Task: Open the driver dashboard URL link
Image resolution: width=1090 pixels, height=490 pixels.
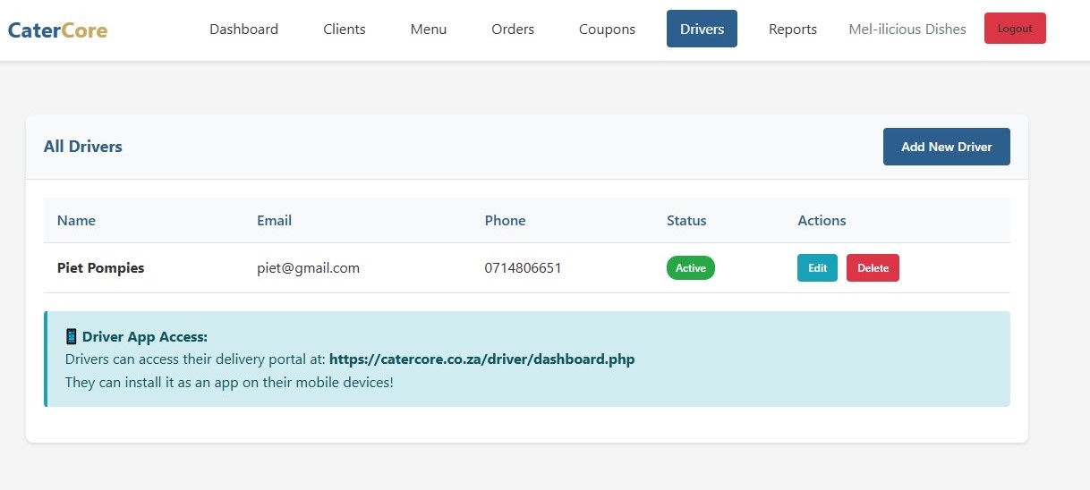Action: 481,359
